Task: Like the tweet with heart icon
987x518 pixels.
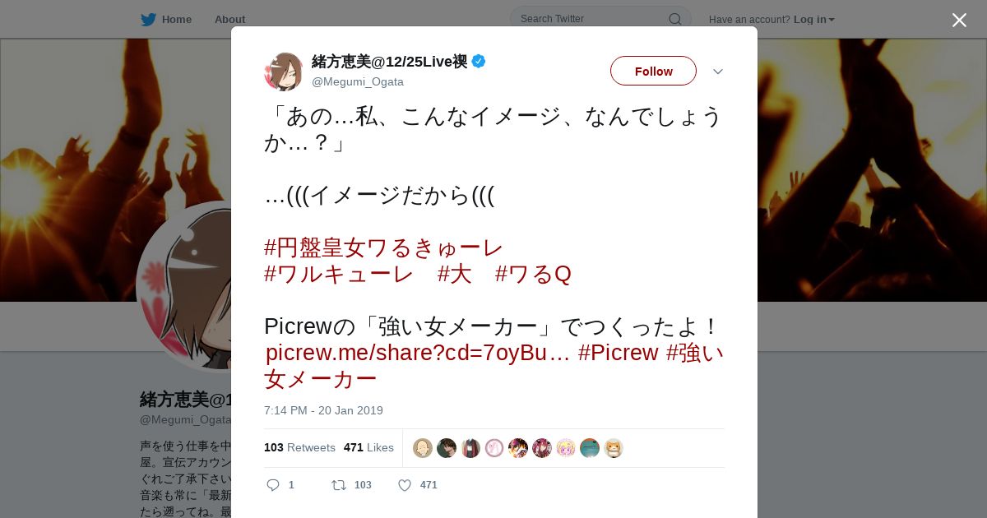Action: pyautogui.click(x=405, y=485)
